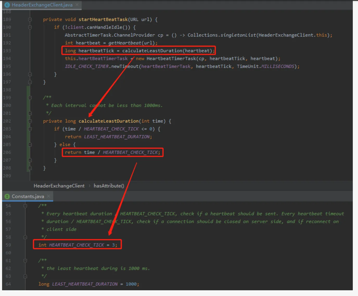Collapse the if block fold at line 190

[30, 27]
